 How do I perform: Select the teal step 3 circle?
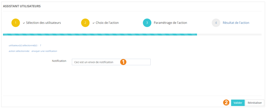click(147, 23)
